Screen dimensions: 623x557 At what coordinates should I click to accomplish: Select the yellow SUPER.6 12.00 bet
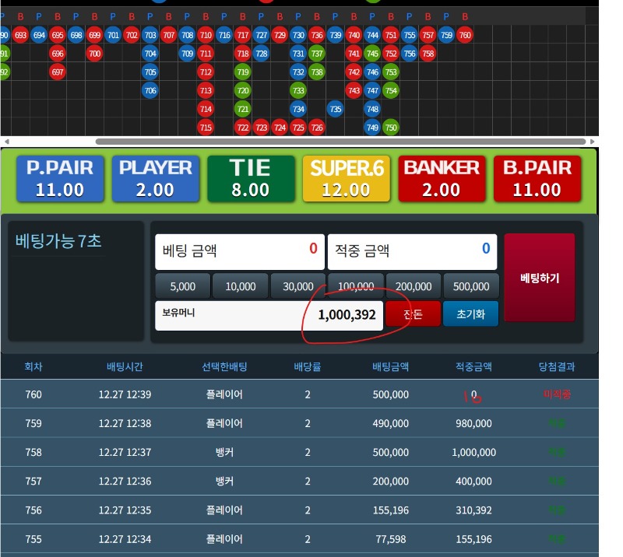[x=347, y=178]
